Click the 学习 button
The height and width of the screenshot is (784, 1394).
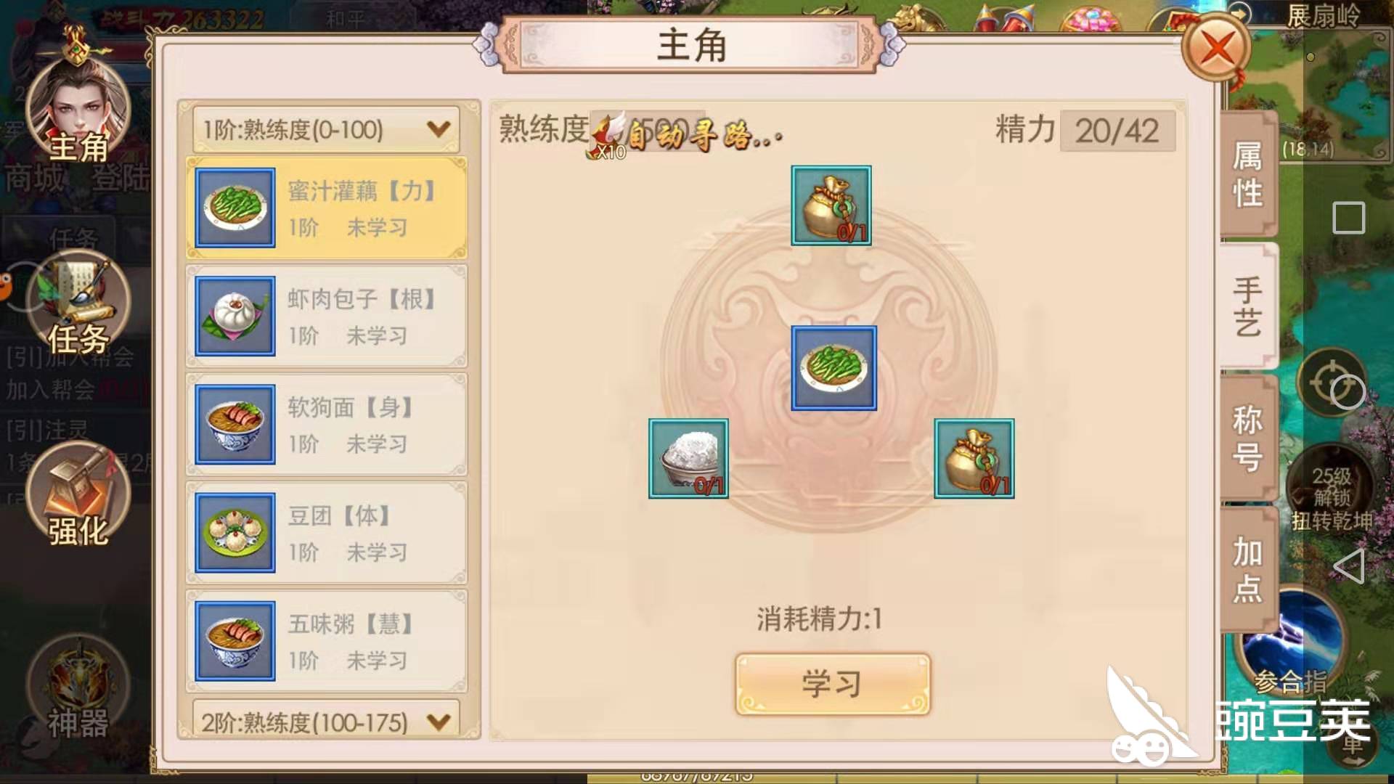click(832, 684)
